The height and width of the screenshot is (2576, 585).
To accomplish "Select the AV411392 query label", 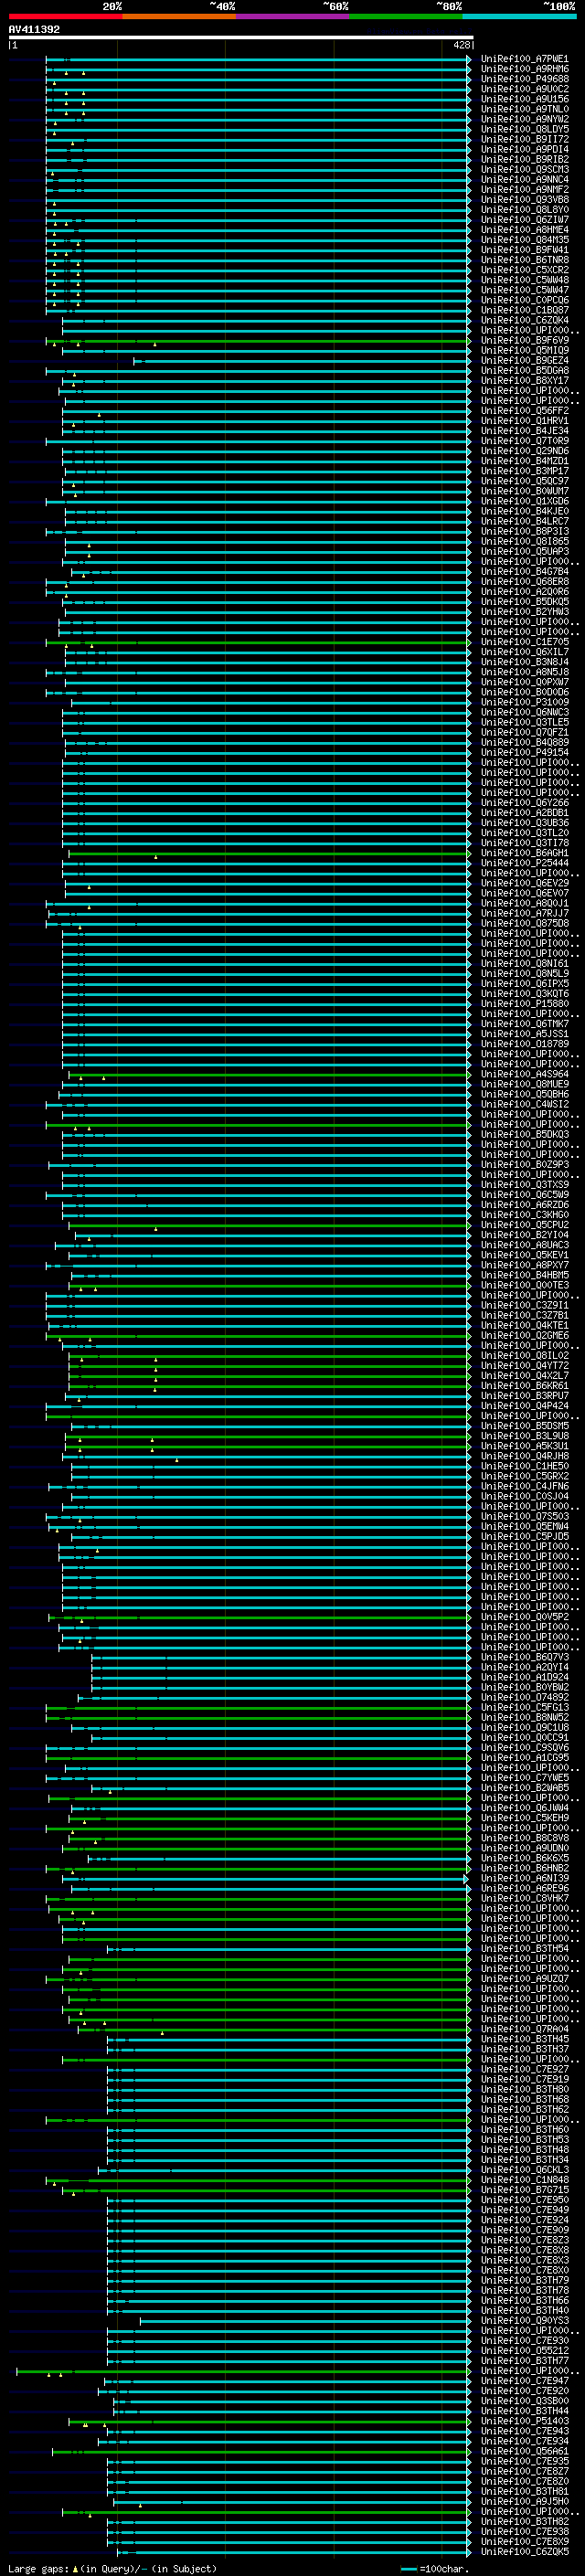I will (x=34, y=30).
